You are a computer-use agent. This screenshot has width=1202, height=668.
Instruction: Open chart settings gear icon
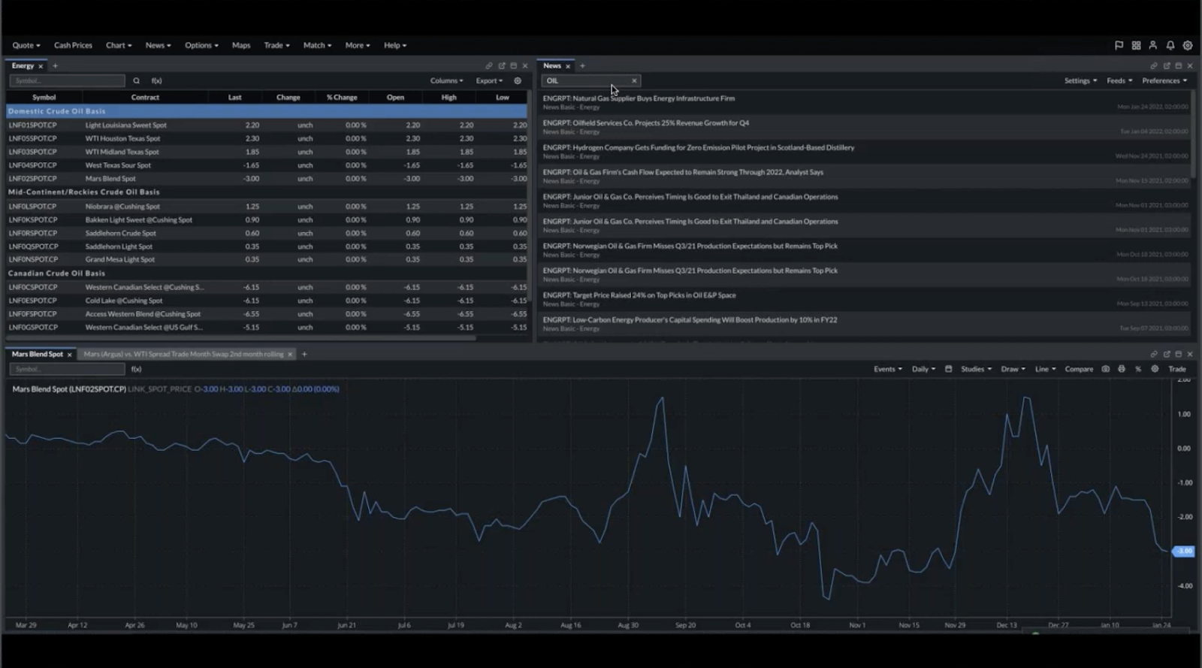[x=1155, y=369]
